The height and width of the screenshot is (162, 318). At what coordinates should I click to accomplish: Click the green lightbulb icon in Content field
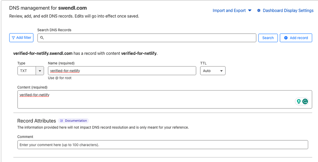coord(299,101)
